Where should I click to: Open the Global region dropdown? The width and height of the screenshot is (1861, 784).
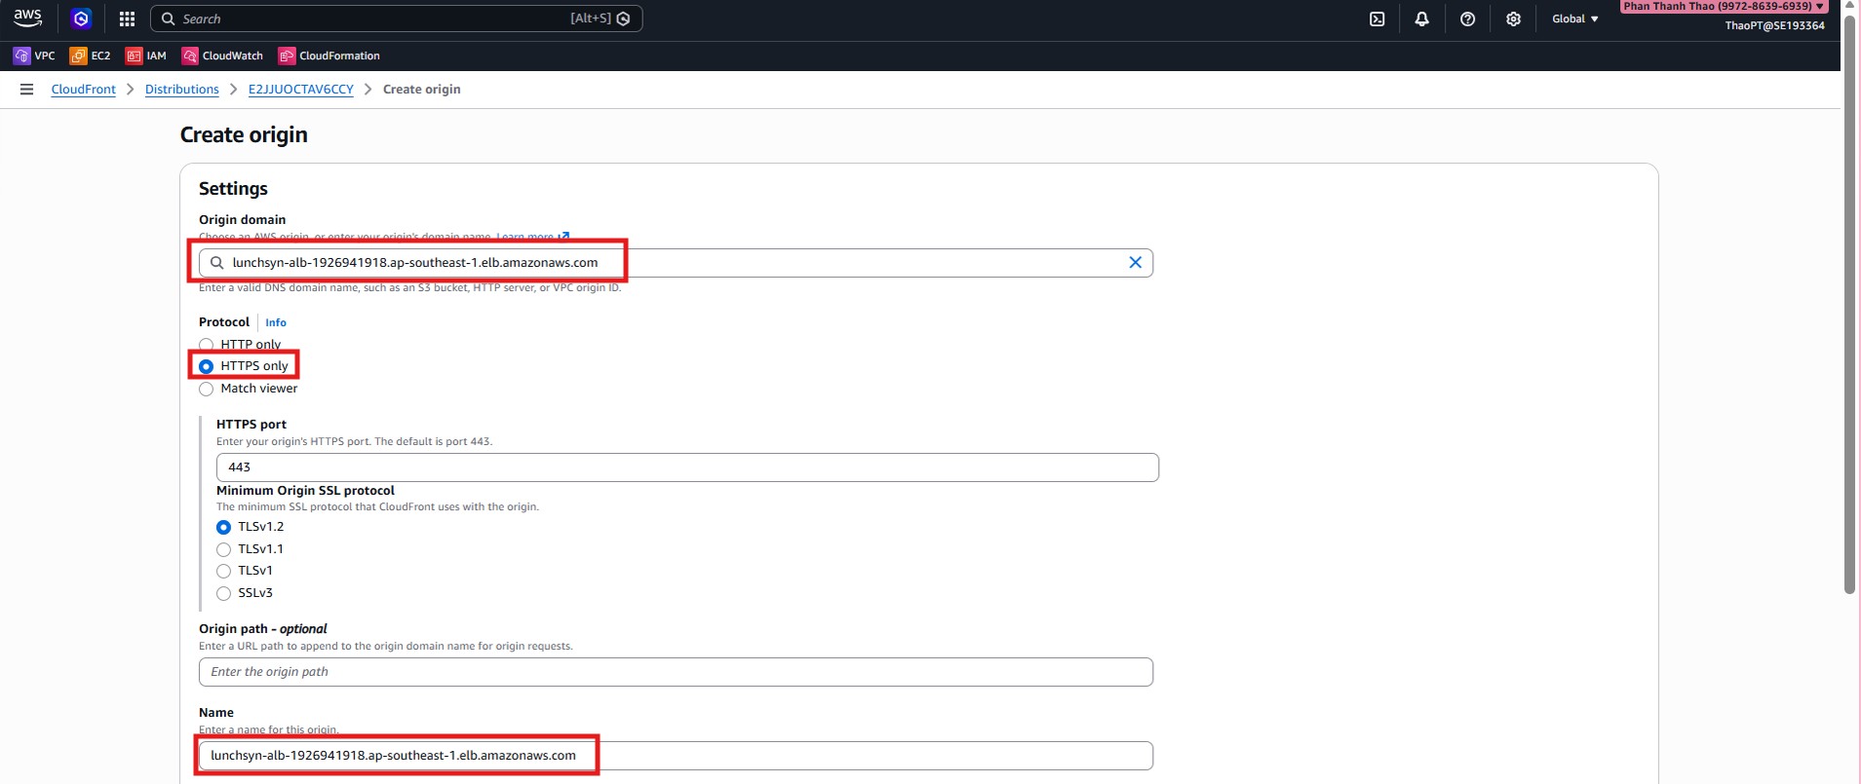click(x=1574, y=19)
